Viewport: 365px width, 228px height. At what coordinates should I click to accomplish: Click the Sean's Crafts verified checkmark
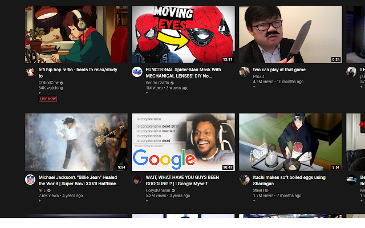pos(172,83)
